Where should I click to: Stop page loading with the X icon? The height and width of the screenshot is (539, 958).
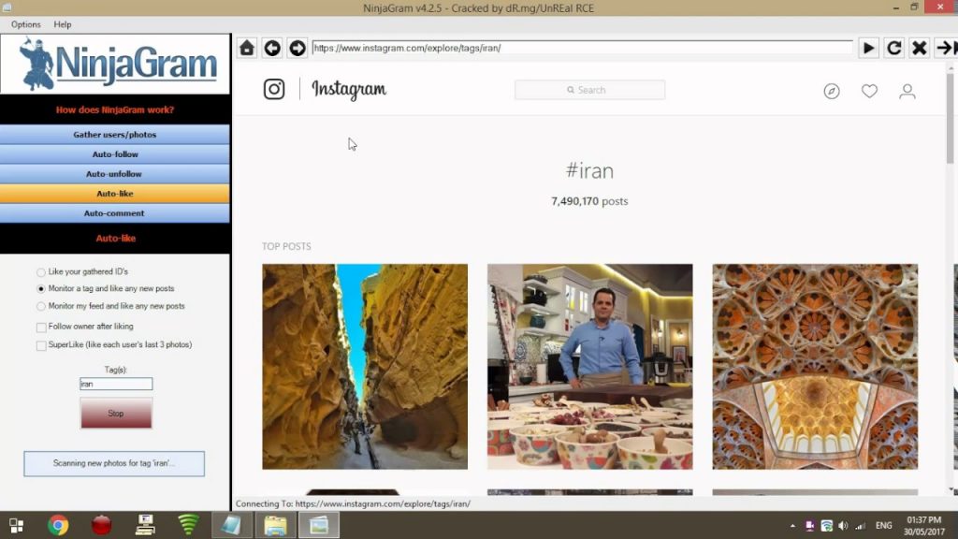[920, 48]
